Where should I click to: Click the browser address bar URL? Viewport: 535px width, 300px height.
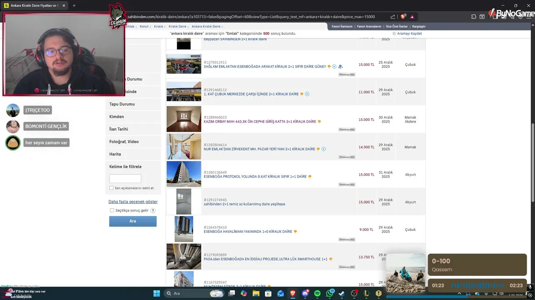[x=251, y=17]
